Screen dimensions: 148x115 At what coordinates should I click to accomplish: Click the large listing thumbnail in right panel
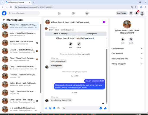click(x=127, y=24)
